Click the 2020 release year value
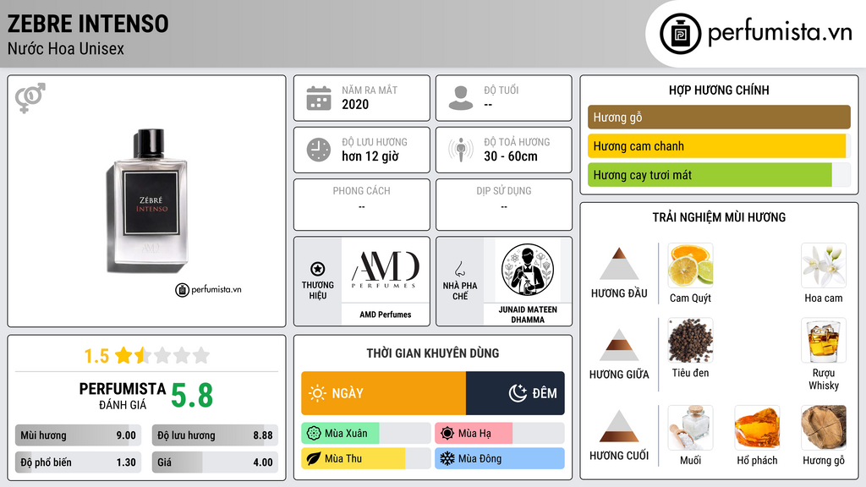Screen dimensions: 866x487 pos(355,104)
